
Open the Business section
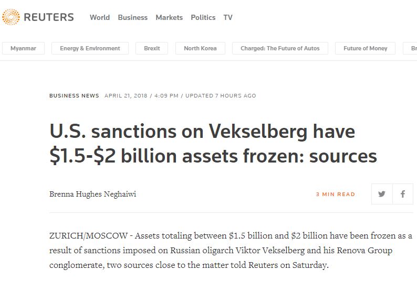[x=133, y=17]
